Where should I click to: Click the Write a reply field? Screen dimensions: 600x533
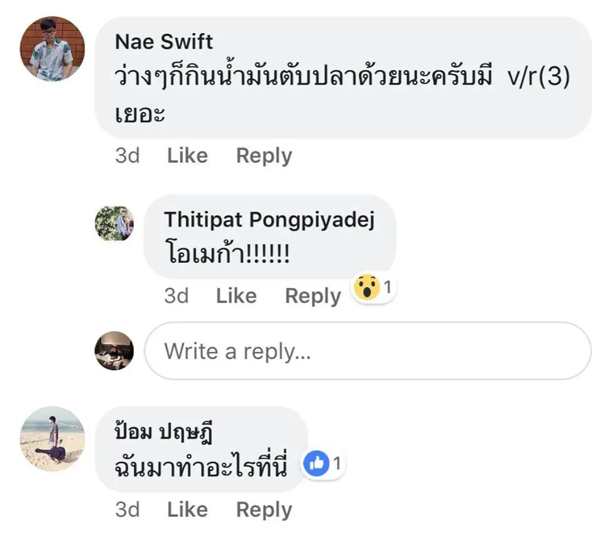pos(367,352)
